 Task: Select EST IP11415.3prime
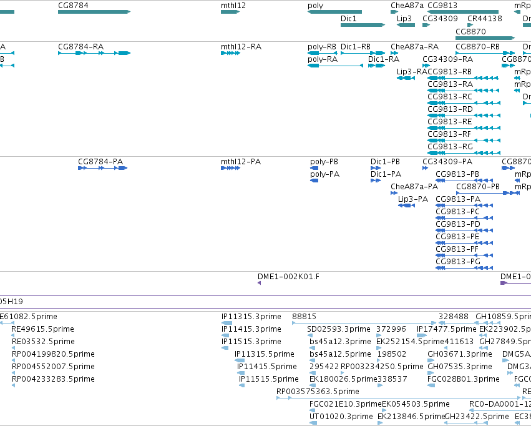(x=225, y=335)
